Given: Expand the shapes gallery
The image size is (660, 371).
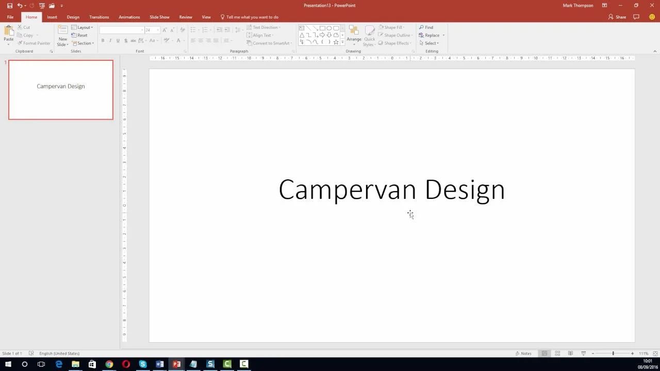Looking at the screenshot, I should pyautogui.click(x=342, y=42).
